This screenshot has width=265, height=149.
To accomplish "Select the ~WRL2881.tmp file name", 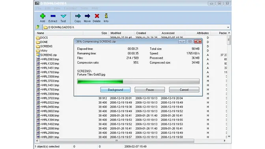I will point(50,137).
